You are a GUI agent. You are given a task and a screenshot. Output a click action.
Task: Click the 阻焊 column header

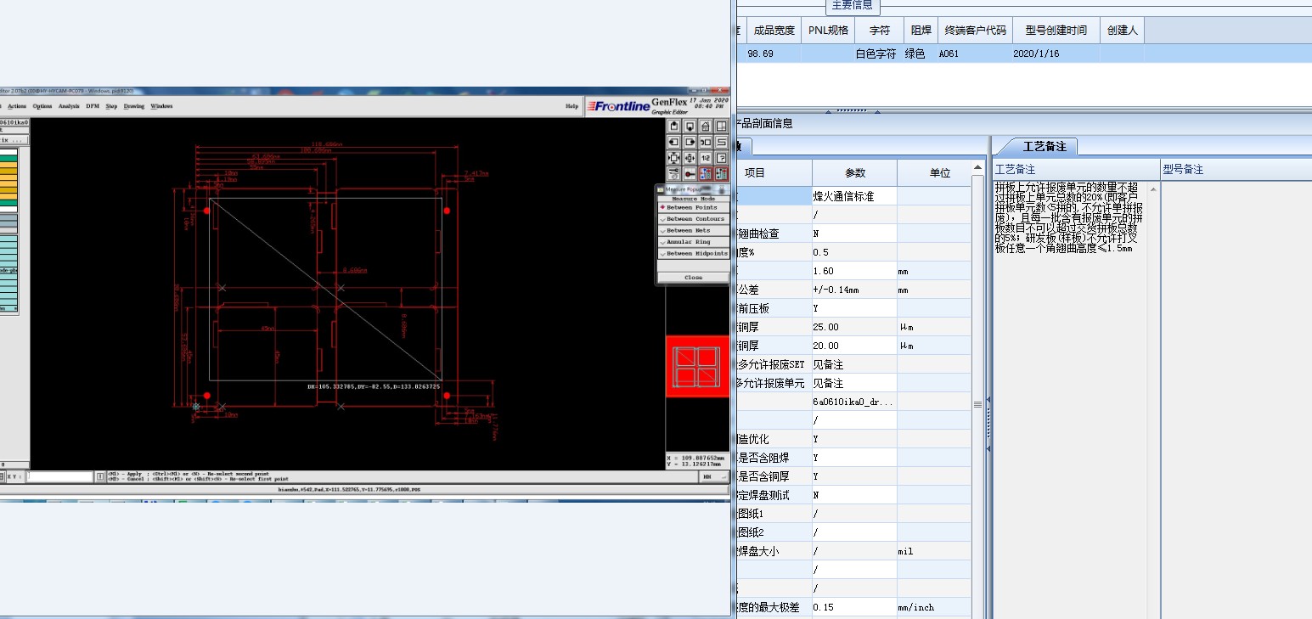[921, 31]
